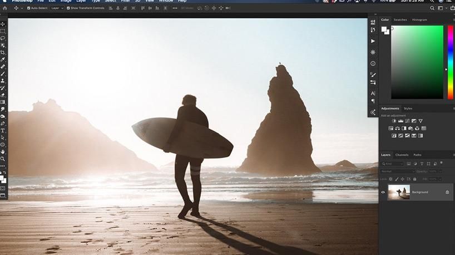The width and height of the screenshot is (455, 255).
Task: Toggle the shape layer filter
Action: coord(429,164)
